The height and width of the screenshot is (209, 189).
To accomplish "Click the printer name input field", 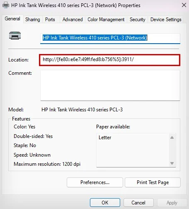I will [x=110, y=38].
